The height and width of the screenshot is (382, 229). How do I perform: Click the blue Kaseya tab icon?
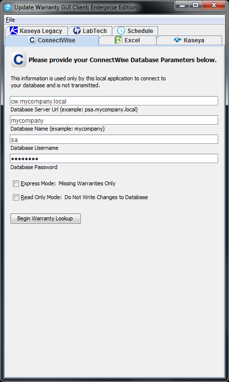tap(178, 40)
